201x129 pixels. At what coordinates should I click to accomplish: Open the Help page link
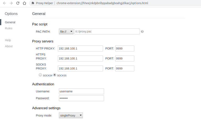click(8, 40)
